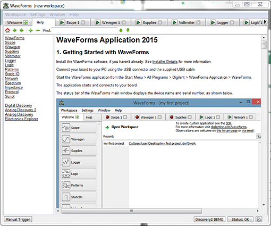Image resolution: width=271 pixels, height=226 pixels.
Task: Click inside the Find text field
Action: click(x=84, y=30)
